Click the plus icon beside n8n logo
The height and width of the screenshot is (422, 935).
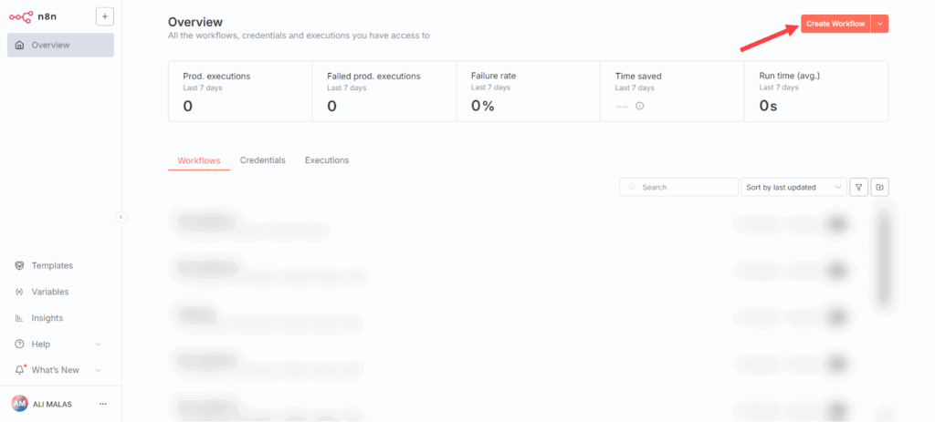coord(104,16)
